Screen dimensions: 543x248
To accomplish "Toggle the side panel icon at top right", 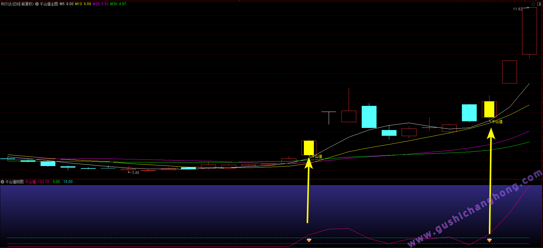I will tap(539, 4).
